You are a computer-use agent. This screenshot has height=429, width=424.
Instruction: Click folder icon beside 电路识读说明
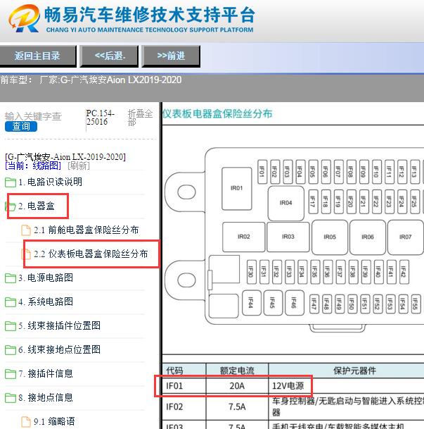(11, 182)
